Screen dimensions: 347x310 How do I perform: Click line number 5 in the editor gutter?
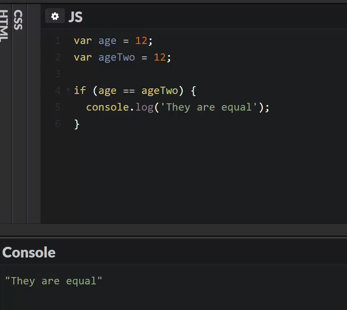(58, 107)
